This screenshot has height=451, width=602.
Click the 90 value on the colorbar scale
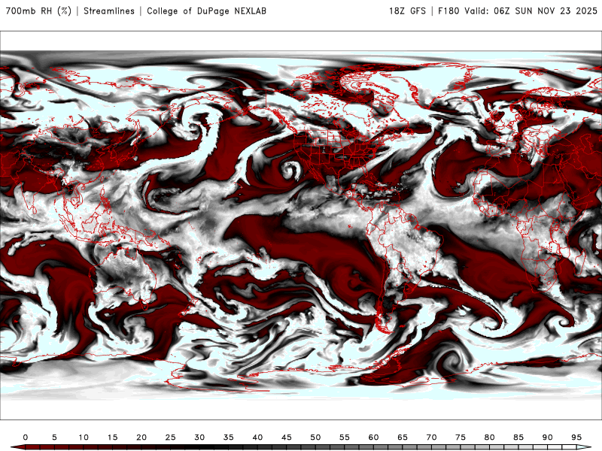click(x=548, y=437)
